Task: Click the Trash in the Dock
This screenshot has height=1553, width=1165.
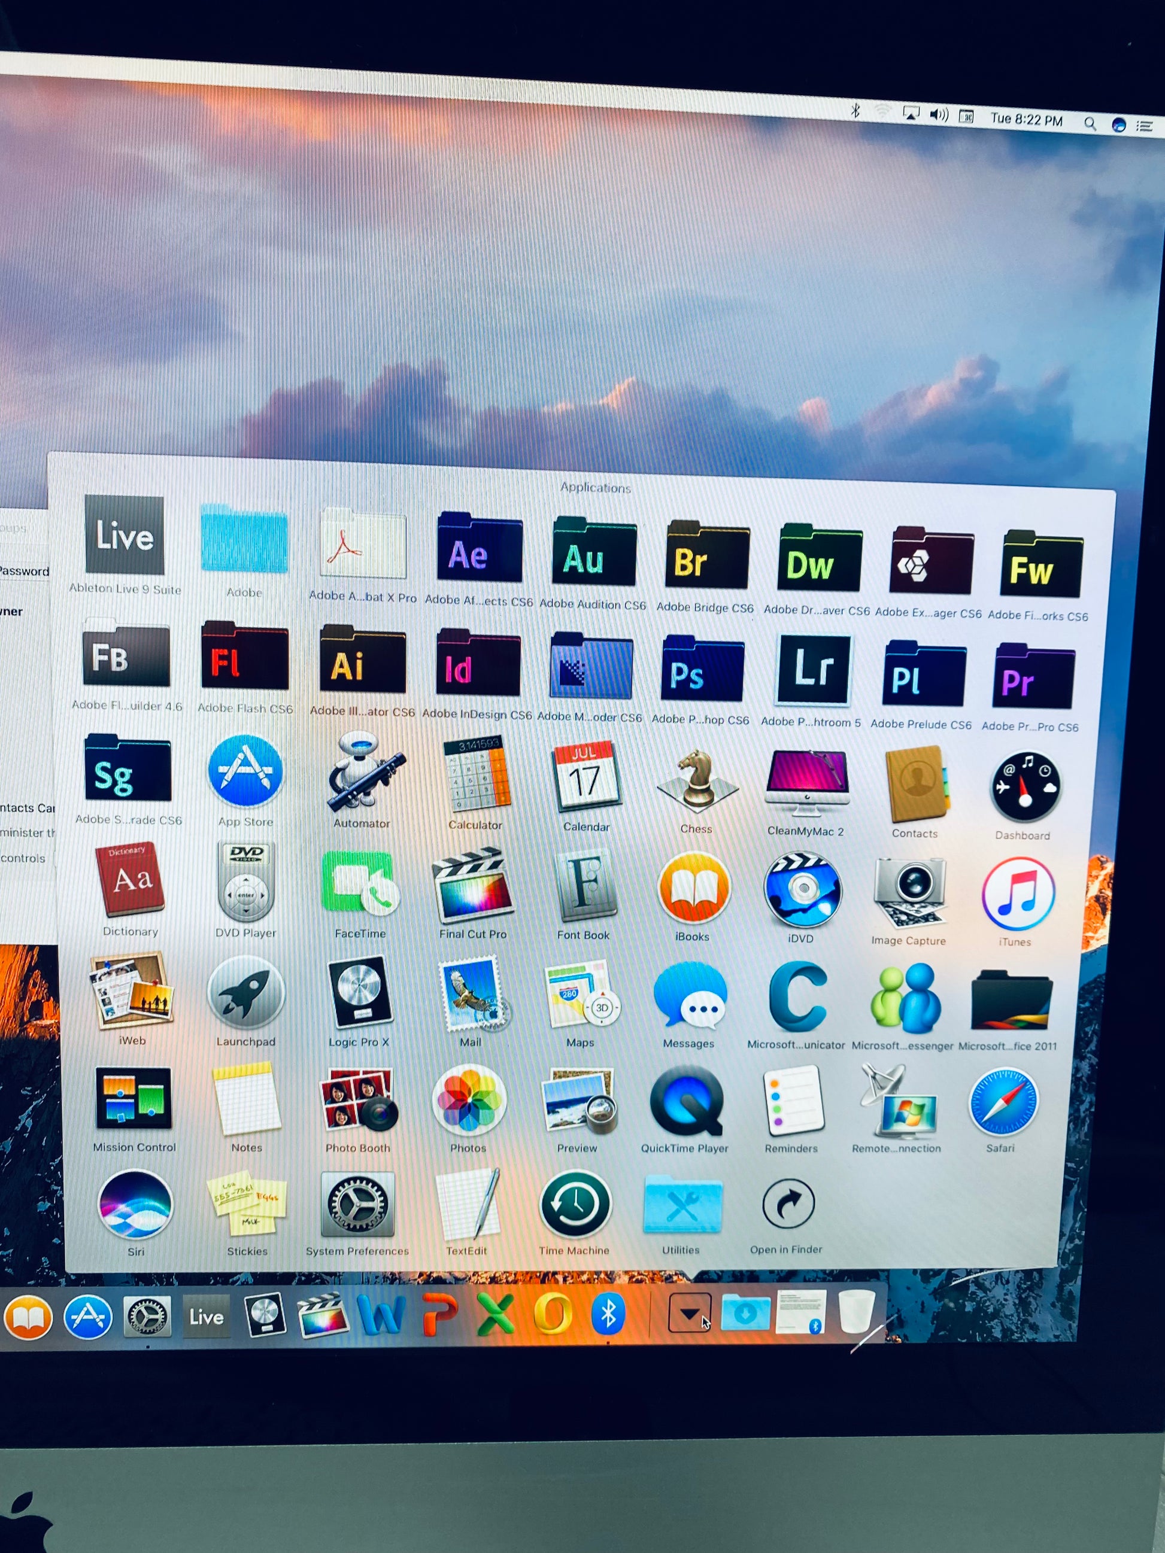Action: pyautogui.click(x=856, y=1310)
